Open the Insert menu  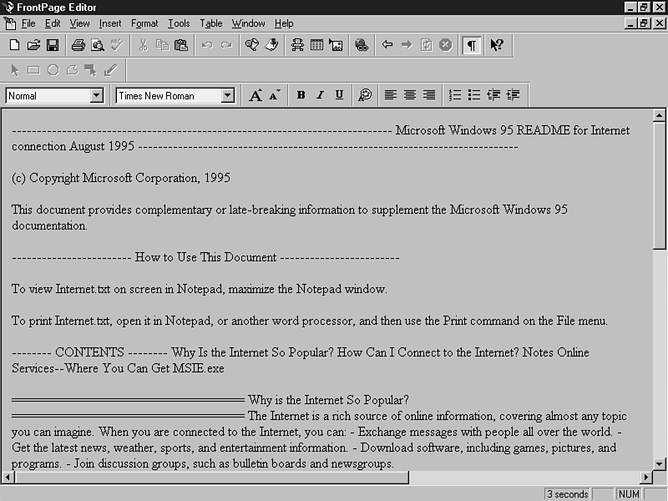110,24
